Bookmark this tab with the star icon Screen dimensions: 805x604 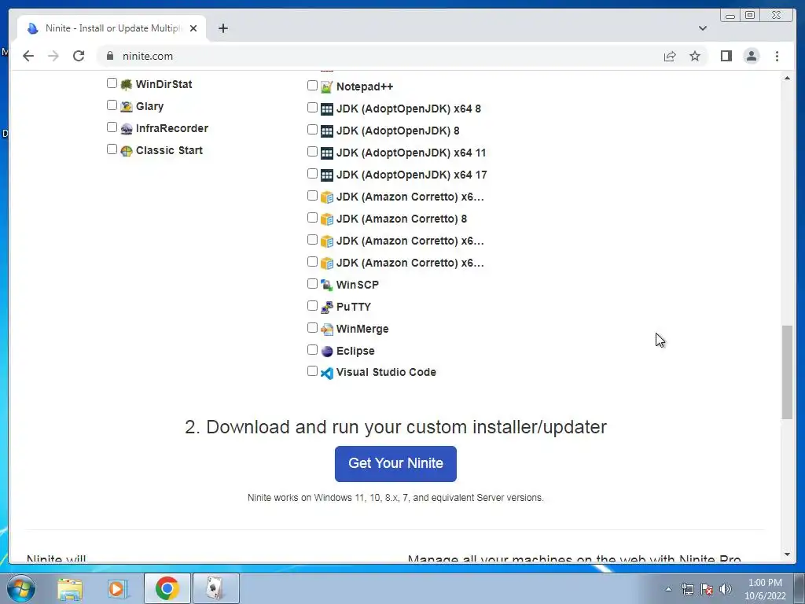point(695,56)
